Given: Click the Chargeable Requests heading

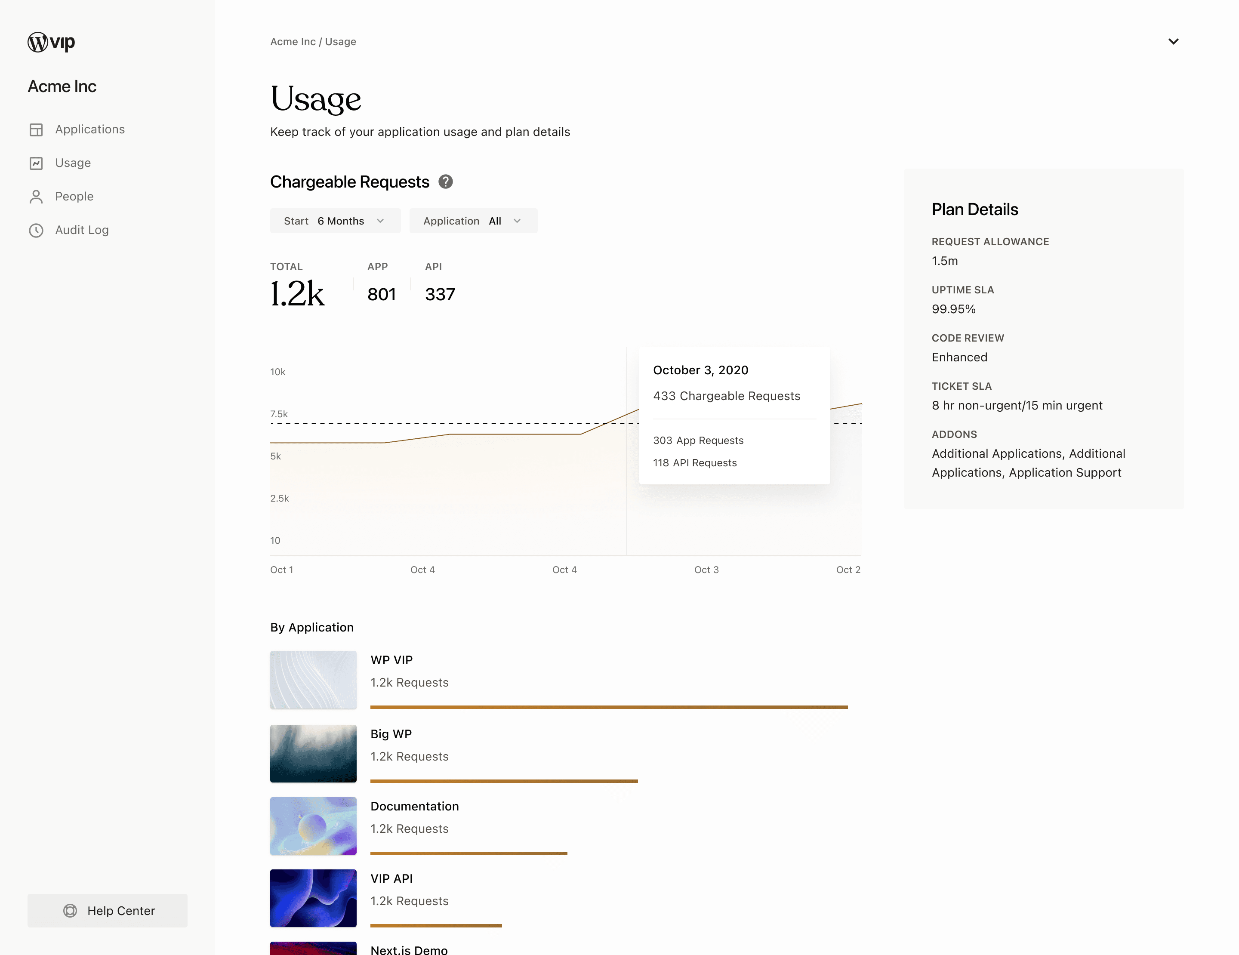Looking at the screenshot, I should [x=349, y=182].
